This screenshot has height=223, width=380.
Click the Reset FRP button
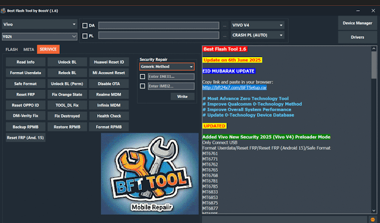26,95
